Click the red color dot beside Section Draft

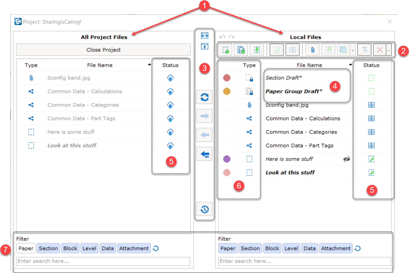pyautogui.click(x=227, y=78)
